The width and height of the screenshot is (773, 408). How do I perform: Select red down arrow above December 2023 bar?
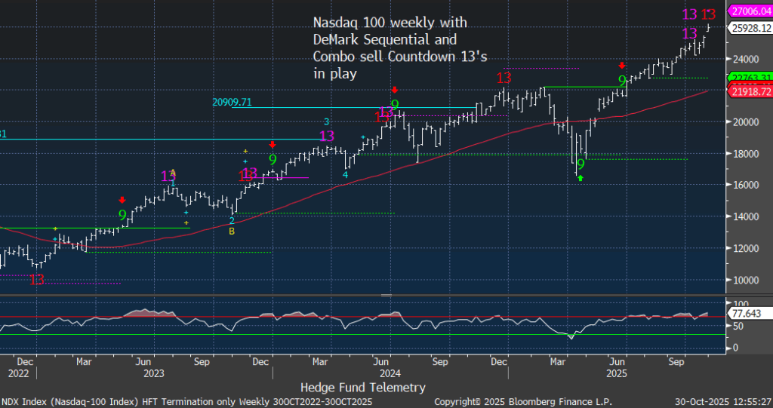[x=273, y=144]
